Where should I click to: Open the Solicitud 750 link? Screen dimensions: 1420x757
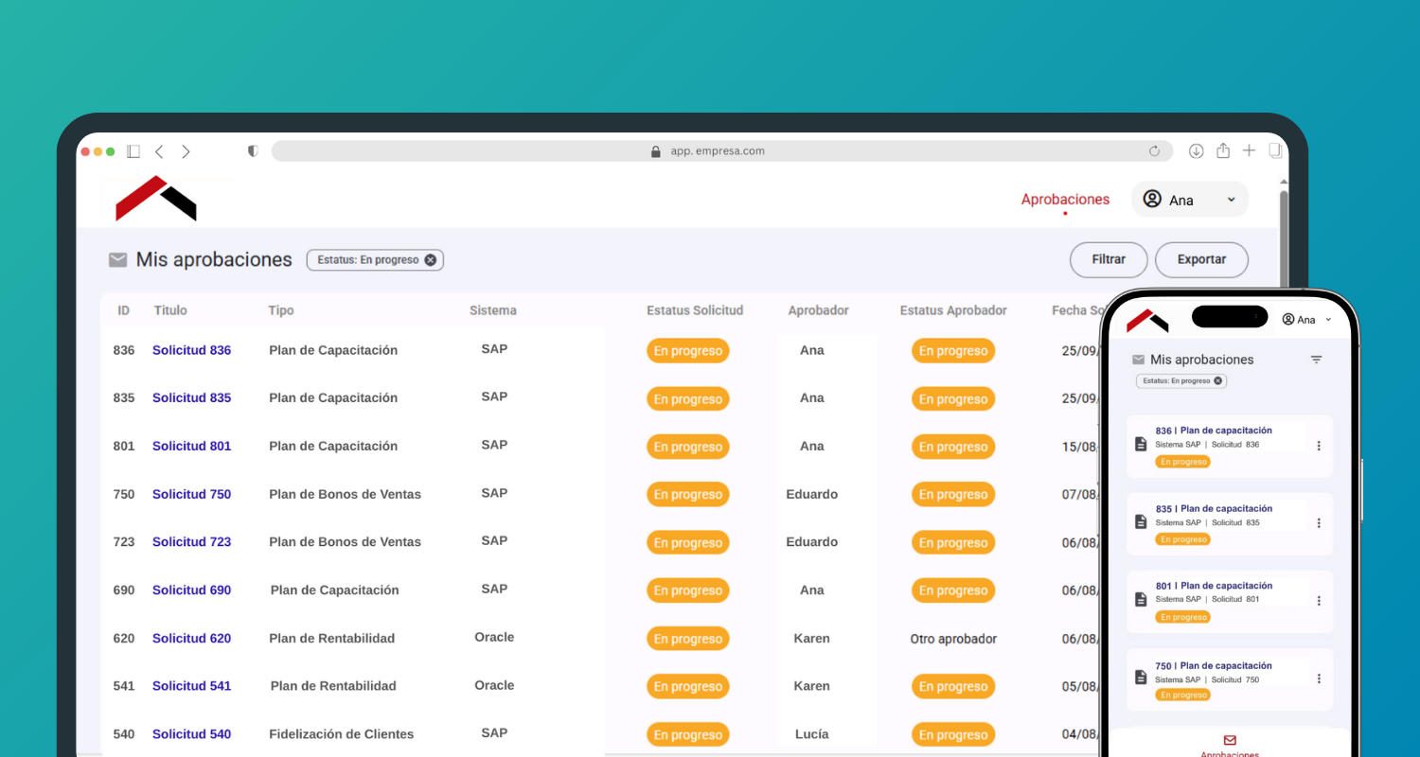[191, 494]
